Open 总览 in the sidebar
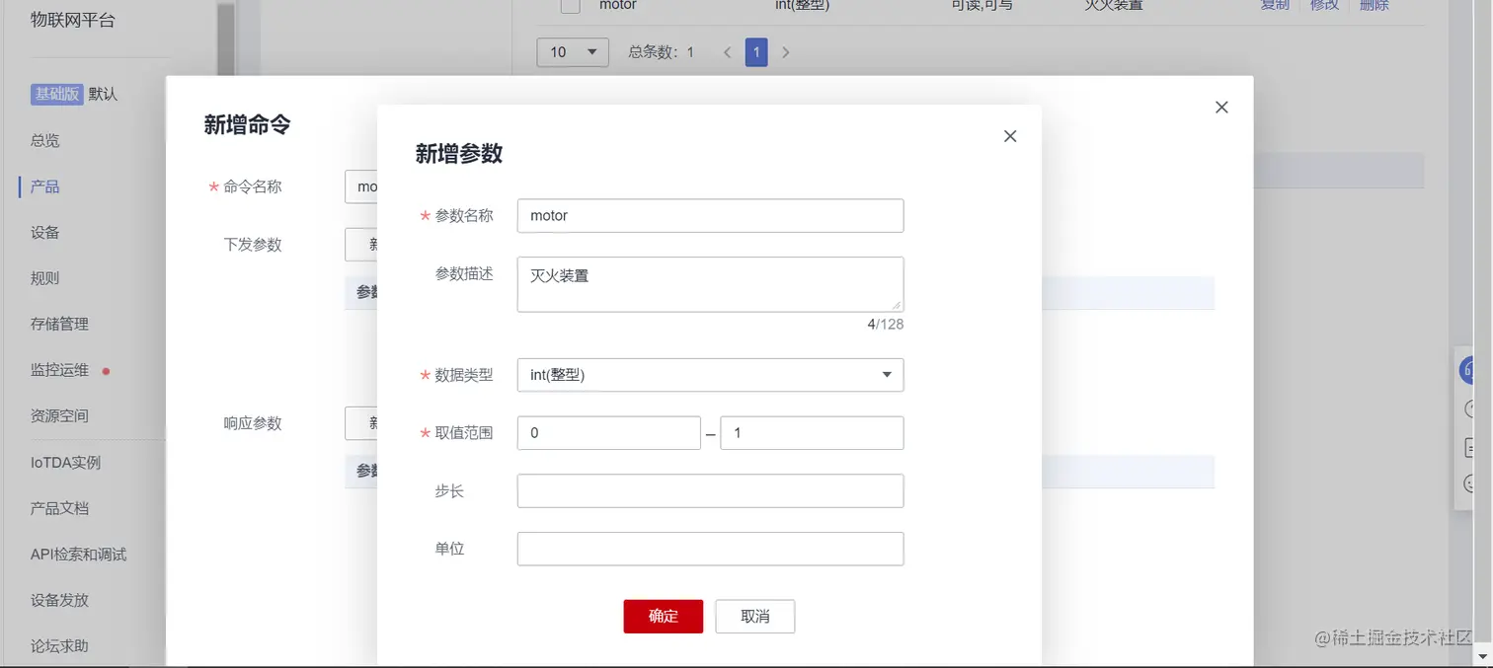The height and width of the screenshot is (668, 1493). coord(45,140)
